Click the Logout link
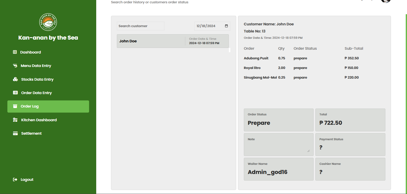Screen dimensions: 407x194 pyautogui.click(x=27, y=180)
